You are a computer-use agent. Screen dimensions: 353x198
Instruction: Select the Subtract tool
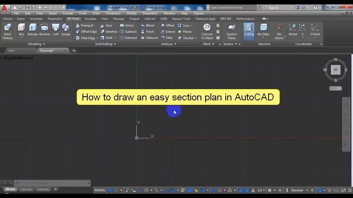(x=128, y=32)
